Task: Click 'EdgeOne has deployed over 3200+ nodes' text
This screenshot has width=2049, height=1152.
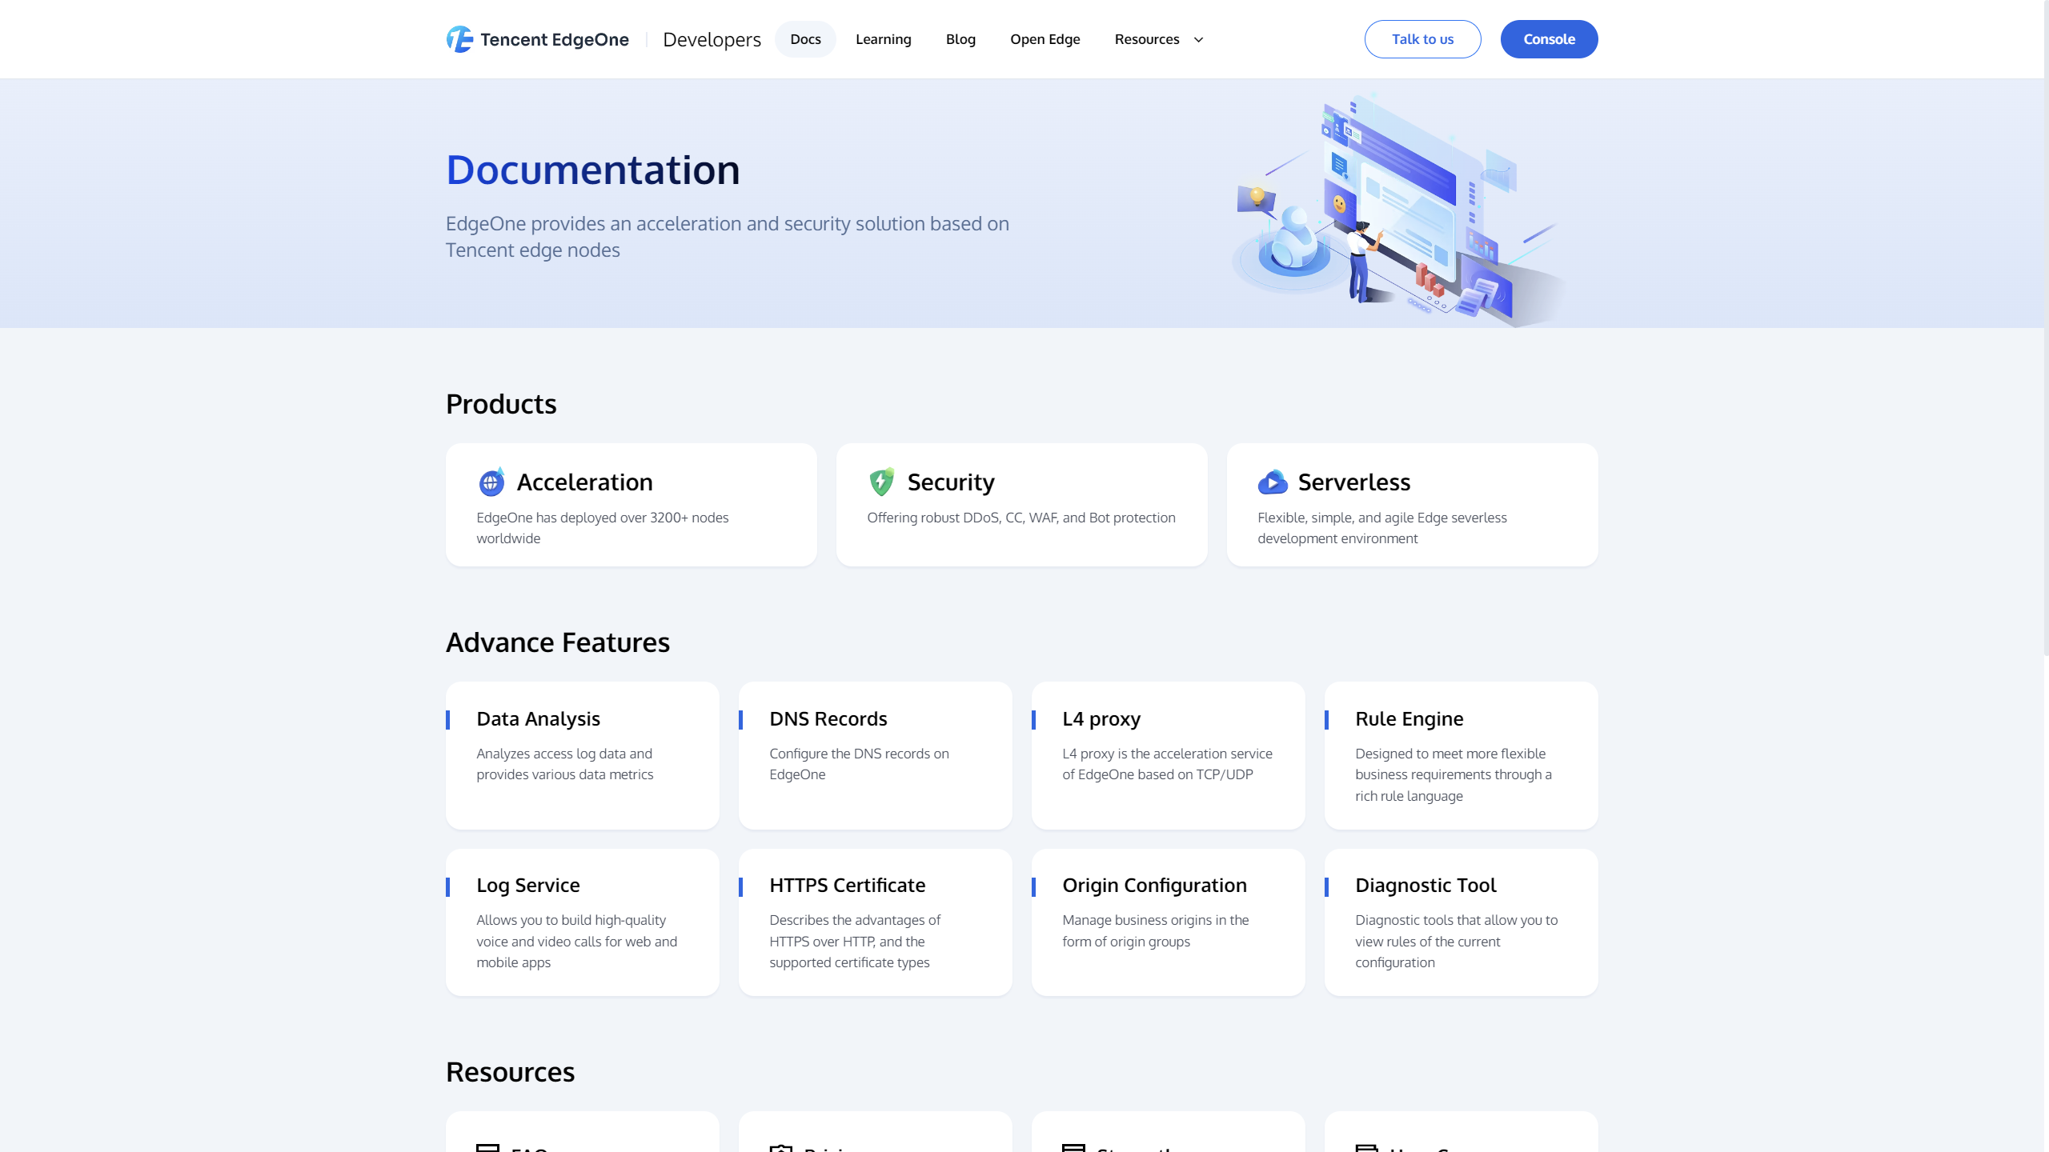Action: pos(602,528)
